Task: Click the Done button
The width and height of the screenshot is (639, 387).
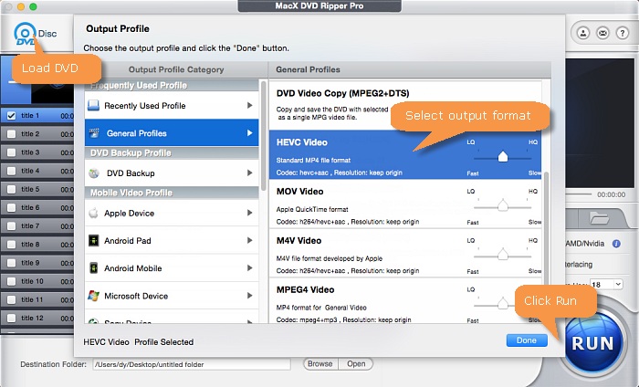Action: (527, 340)
